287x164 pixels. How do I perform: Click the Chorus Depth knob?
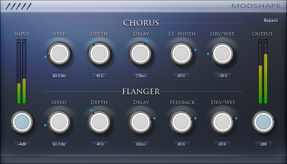click(x=99, y=53)
